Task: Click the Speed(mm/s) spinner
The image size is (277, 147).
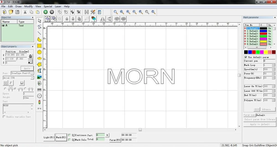Action: pos(273,69)
